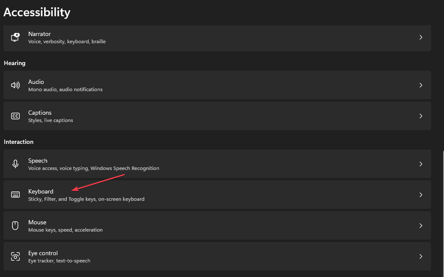This screenshot has width=444, height=277.
Task: Select the Speech title label
Action: [38, 161]
